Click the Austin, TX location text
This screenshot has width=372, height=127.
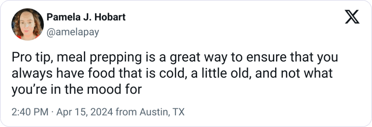pos(162,111)
